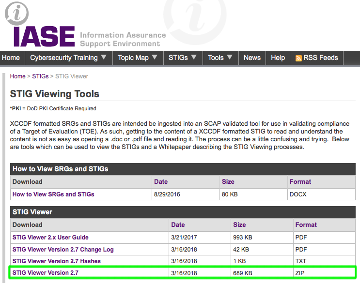360x283 pixels.
Task: Open the Help menu item
Action: tap(278, 58)
